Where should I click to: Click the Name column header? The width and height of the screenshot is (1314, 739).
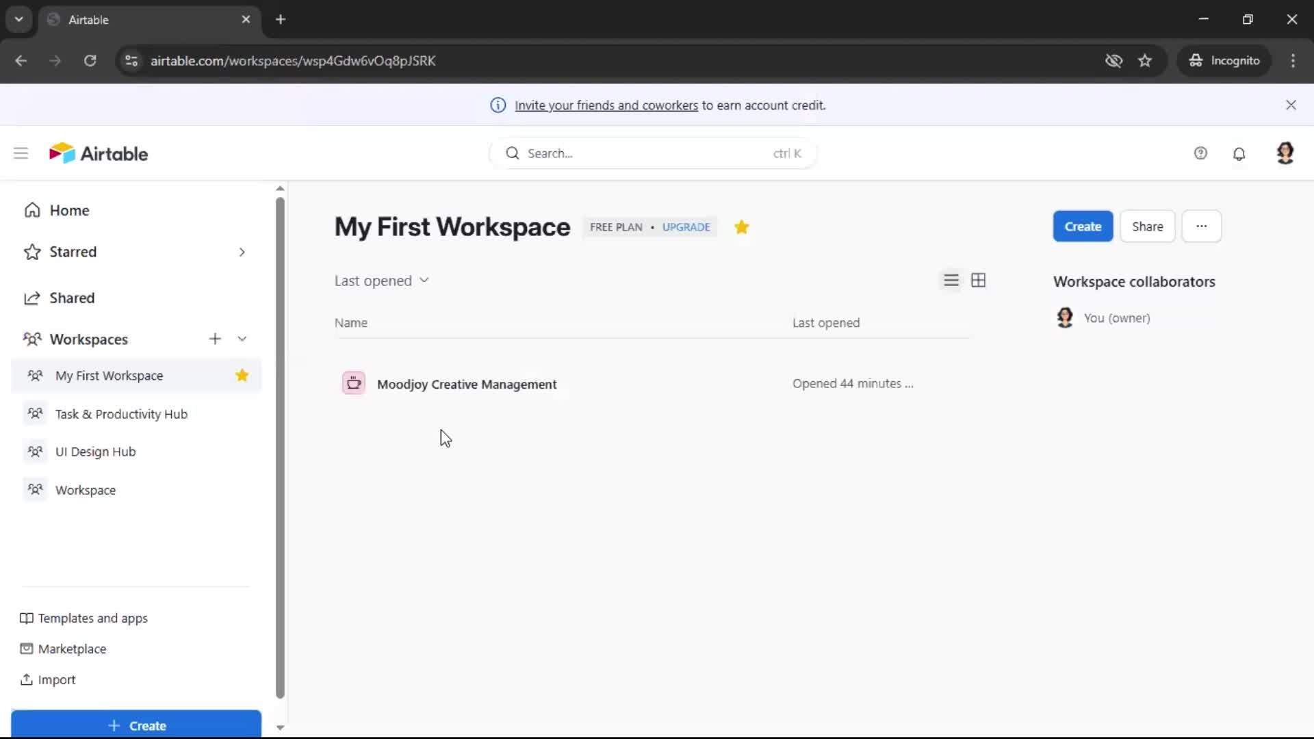(x=350, y=323)
